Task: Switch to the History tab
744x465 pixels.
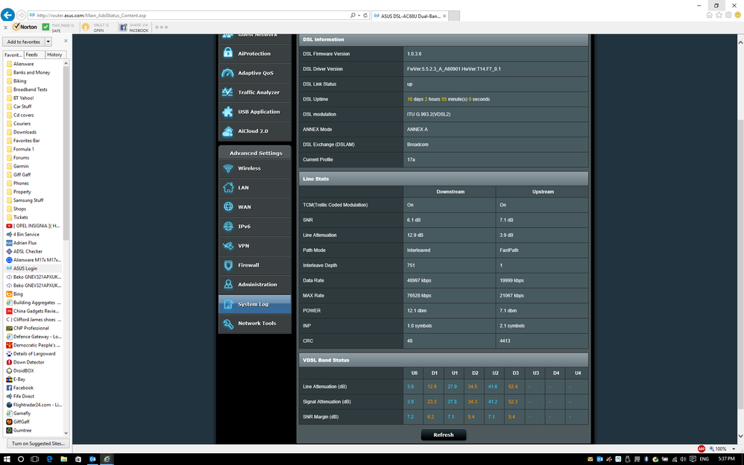Action: click(x=54, y=54)
